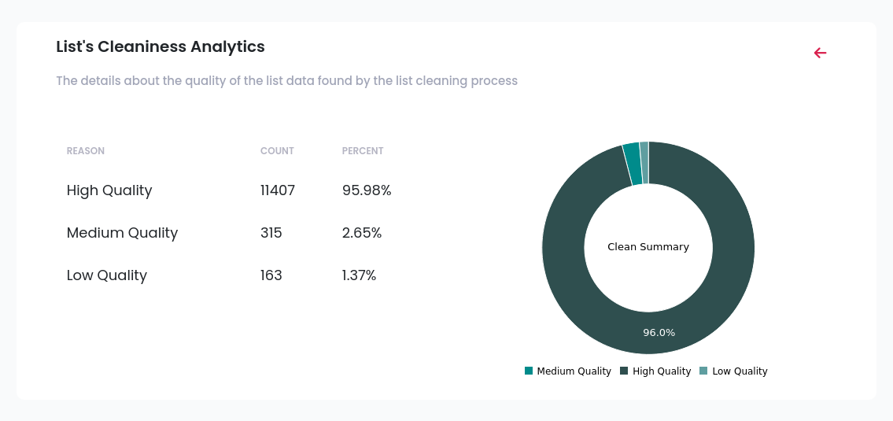Select the teal Medium Quality donut slice

pos(632,164)
